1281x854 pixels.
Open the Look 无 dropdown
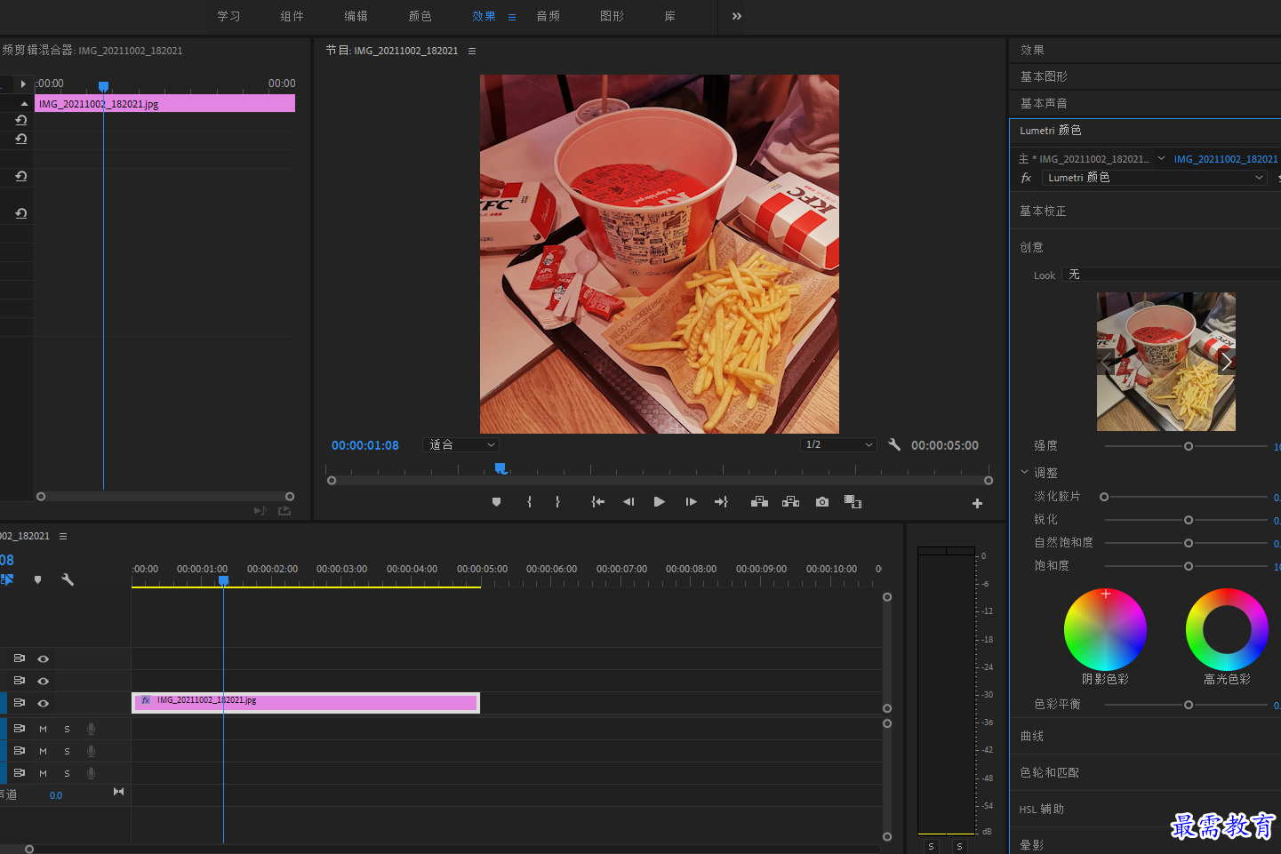click(1171, 275)
